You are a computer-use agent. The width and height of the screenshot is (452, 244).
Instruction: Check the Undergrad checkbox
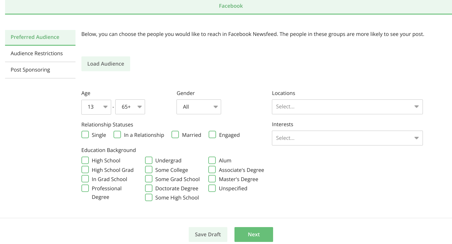click(149, 161)
